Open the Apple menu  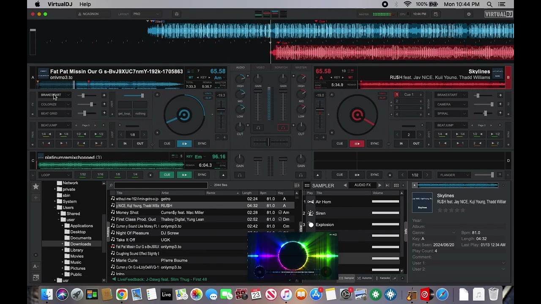click(x=38, y=4)
